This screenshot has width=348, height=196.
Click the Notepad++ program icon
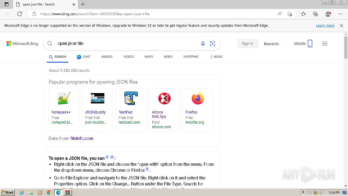pyautogui.click(x=64, y=98)
